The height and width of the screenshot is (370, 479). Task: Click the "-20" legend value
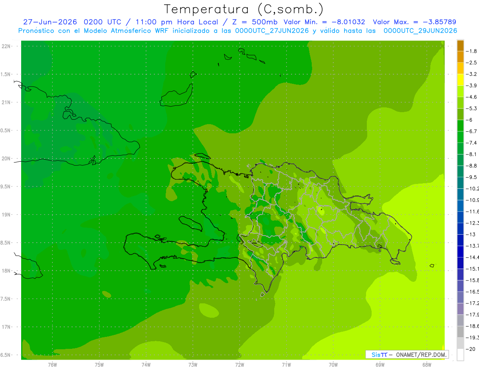coord(471,349)
